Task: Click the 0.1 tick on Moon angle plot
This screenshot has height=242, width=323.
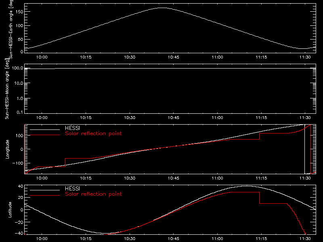Action: coord(20,112)
